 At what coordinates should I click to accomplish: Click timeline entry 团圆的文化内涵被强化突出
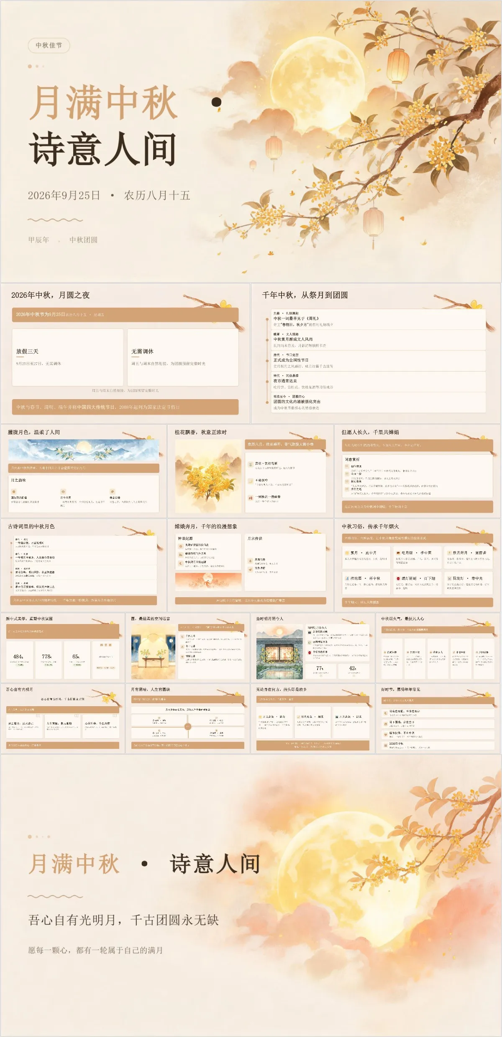(379, 402)
